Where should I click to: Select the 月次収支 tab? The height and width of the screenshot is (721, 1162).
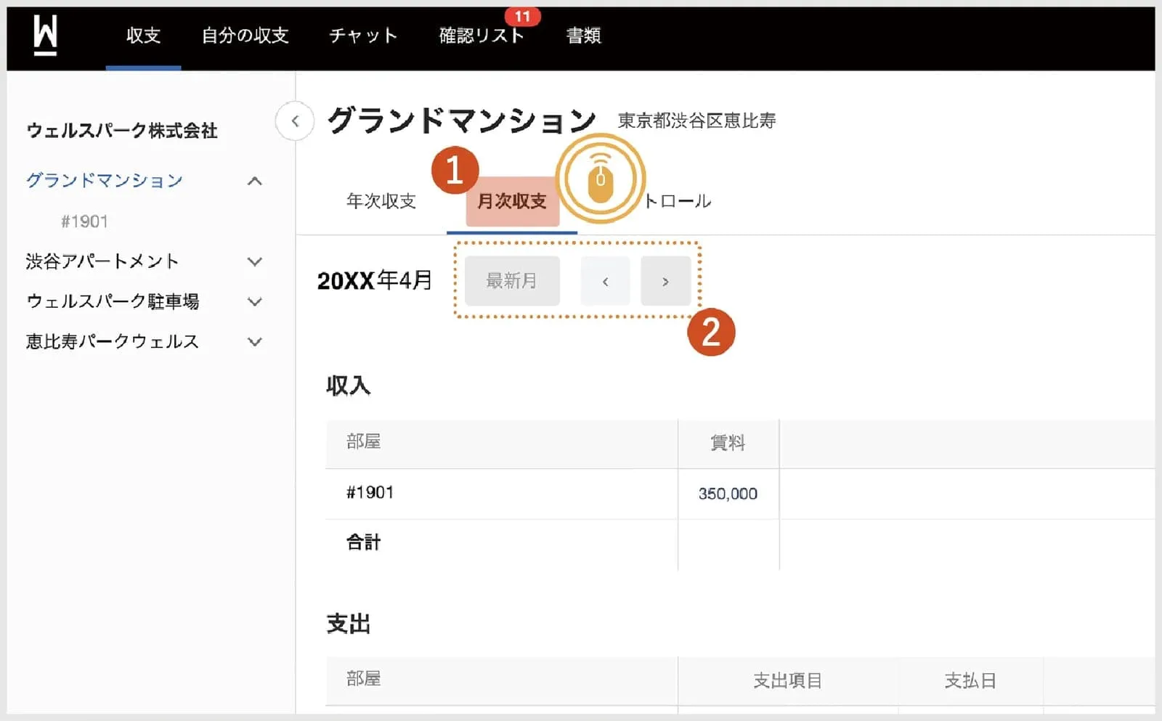click(512, 201)
